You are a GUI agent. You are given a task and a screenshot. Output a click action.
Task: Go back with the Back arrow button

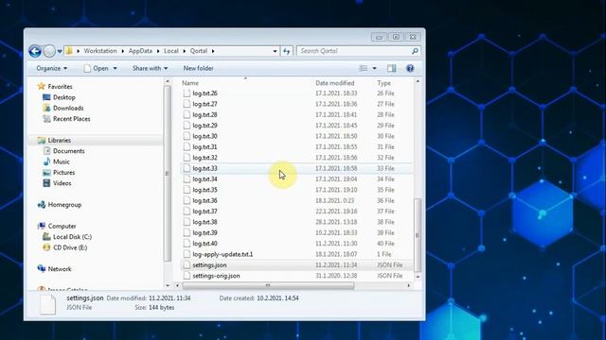(x=35, y=51)
